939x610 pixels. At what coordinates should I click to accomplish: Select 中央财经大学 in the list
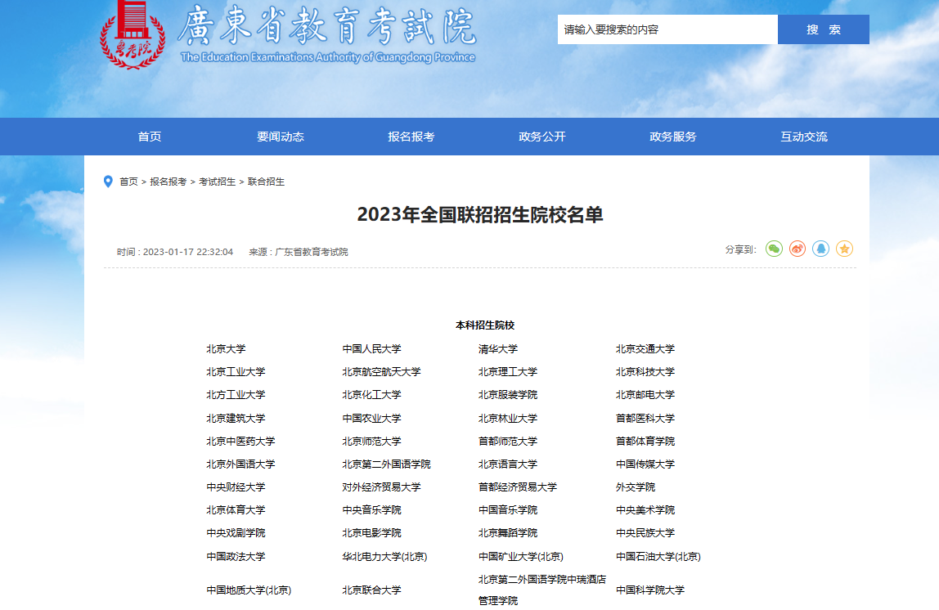(236, 487)
